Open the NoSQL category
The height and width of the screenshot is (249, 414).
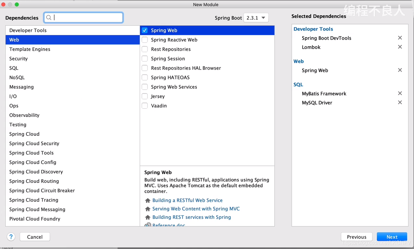click(73, 78)
